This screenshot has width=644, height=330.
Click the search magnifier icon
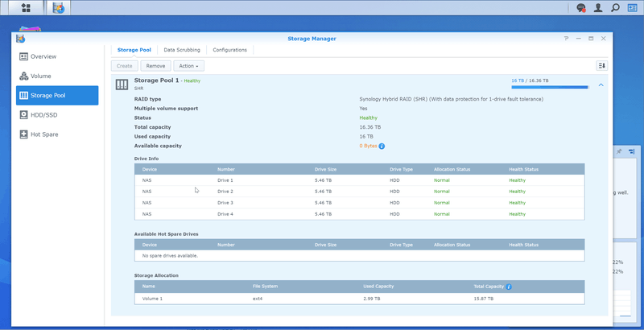click(615, 8)
